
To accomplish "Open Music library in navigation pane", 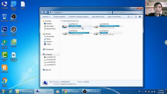I will tap(49, 39).
